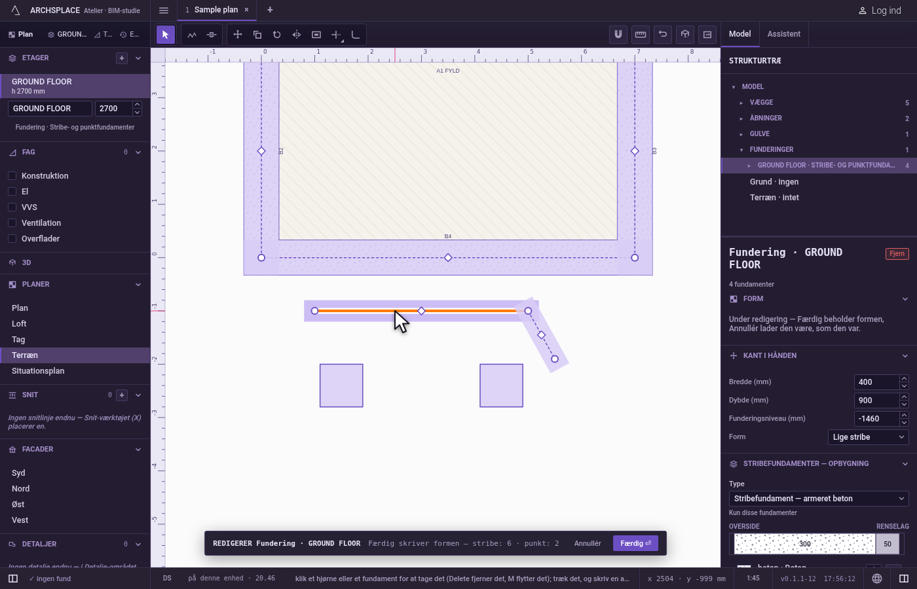Viewport: 917px width, 589px height.
Task: Activate the Mirror tool icon
Action: (x=297, y=35)
